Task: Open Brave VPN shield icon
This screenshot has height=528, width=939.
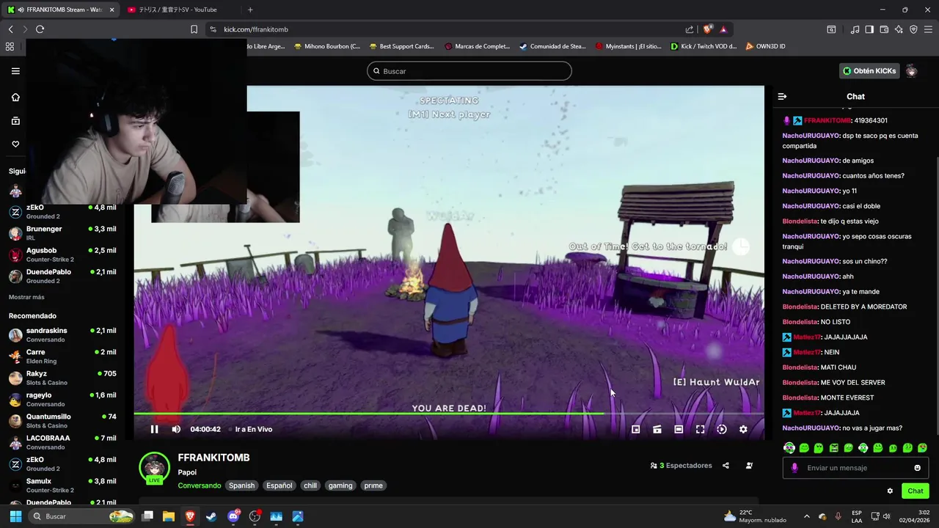Action: [913, 29]
